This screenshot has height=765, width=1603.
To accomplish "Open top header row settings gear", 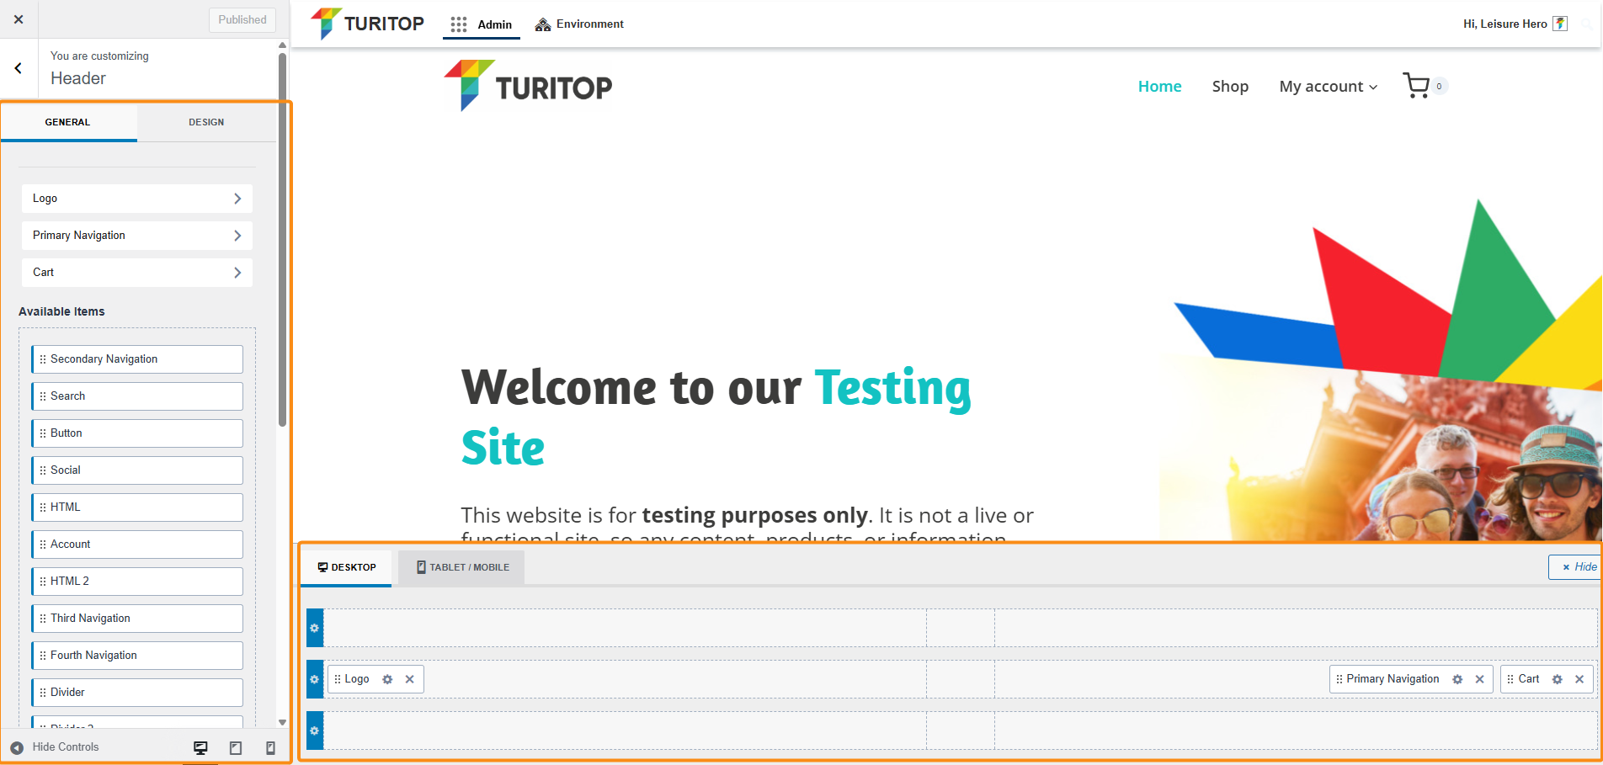I will tap(315, 628).
